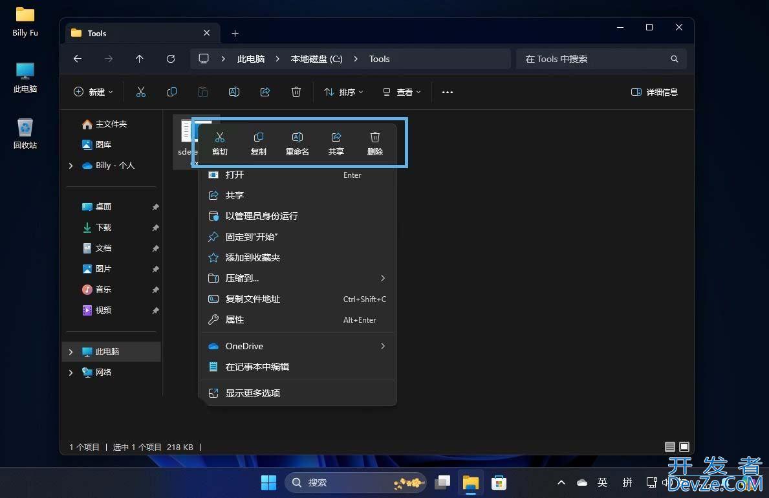The image size is (769, 498).
Task: Open 排序 sort dropdown
Action: 344,92
